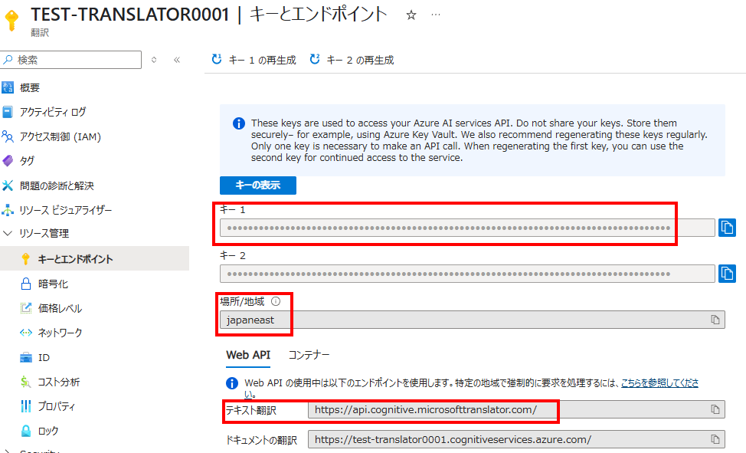Collapse the sidebar with double chevron
The width and height of the screenshot is (746, 453).
pyautogui.click(x=177, y=60)
